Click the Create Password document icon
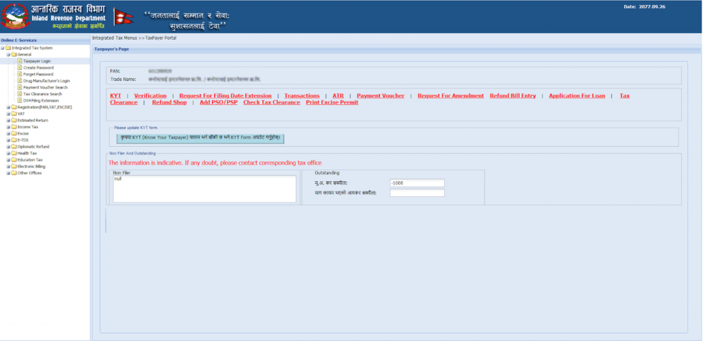This screenshot has width=703, height=341. pyautogui.click(x=19, y=68)
